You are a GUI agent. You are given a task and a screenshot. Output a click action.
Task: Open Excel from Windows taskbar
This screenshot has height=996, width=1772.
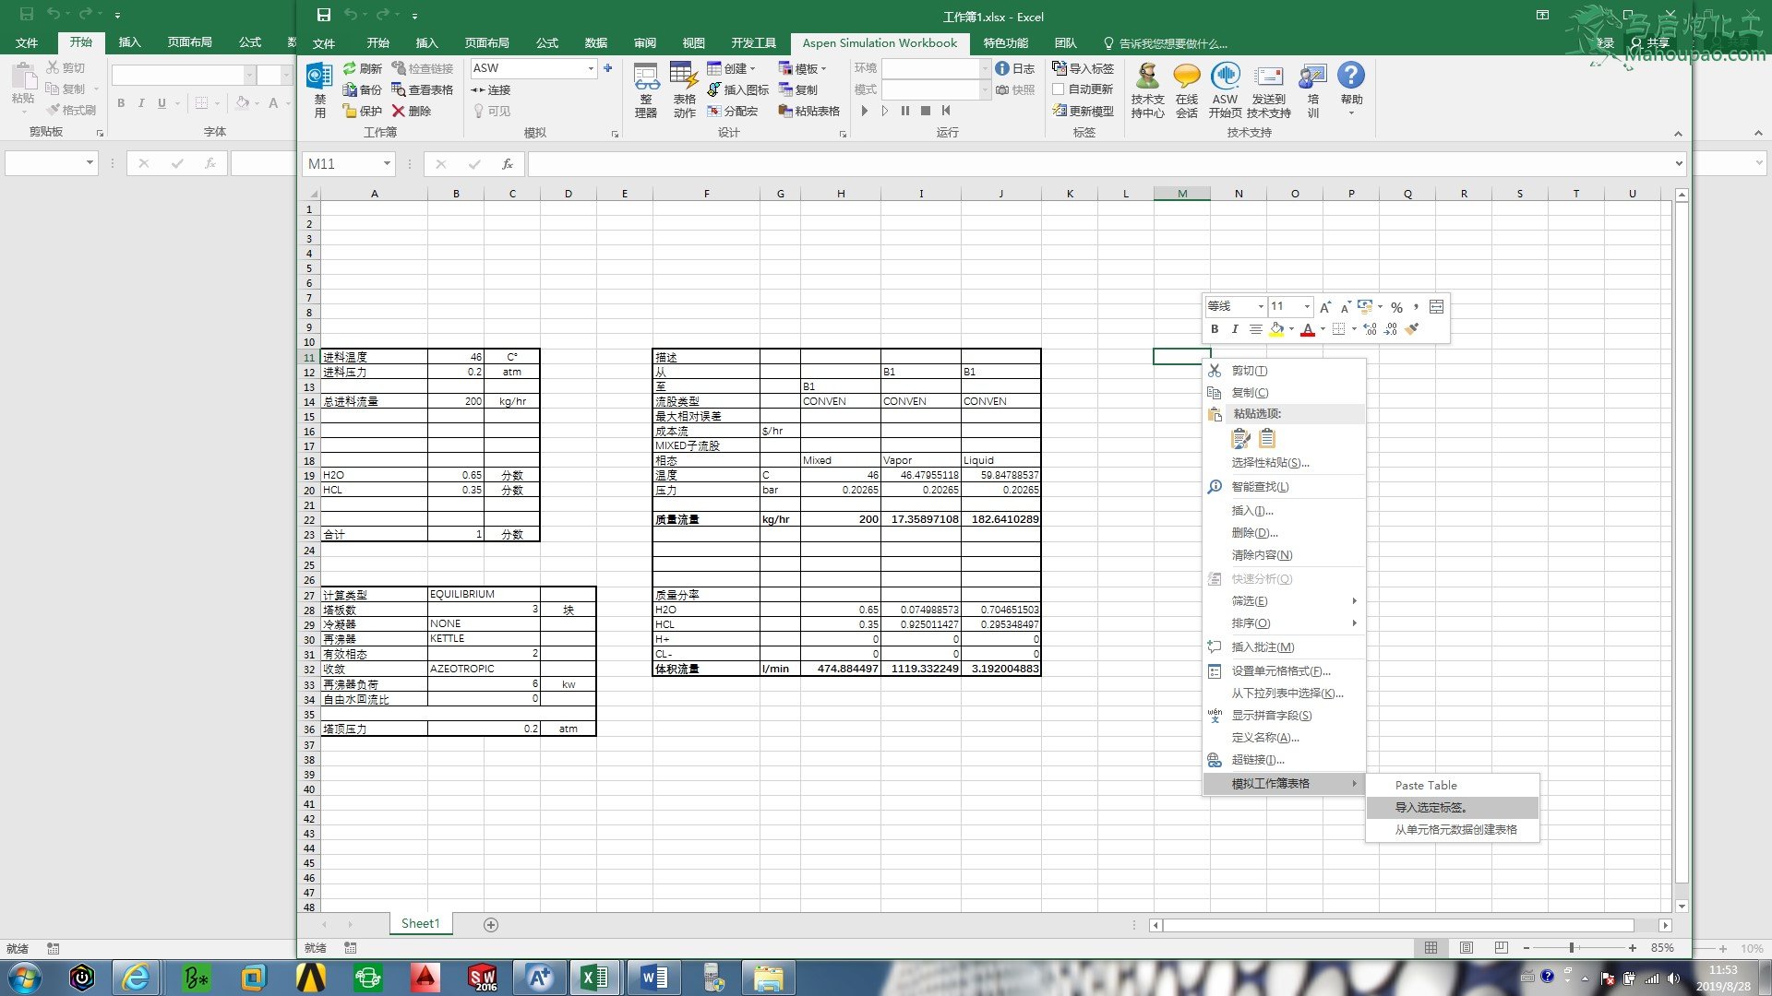pos(594,978)
